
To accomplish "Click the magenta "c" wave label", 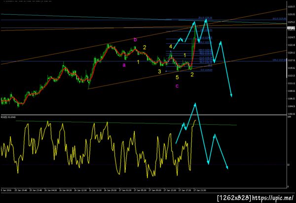I will (x=177, y=86).
